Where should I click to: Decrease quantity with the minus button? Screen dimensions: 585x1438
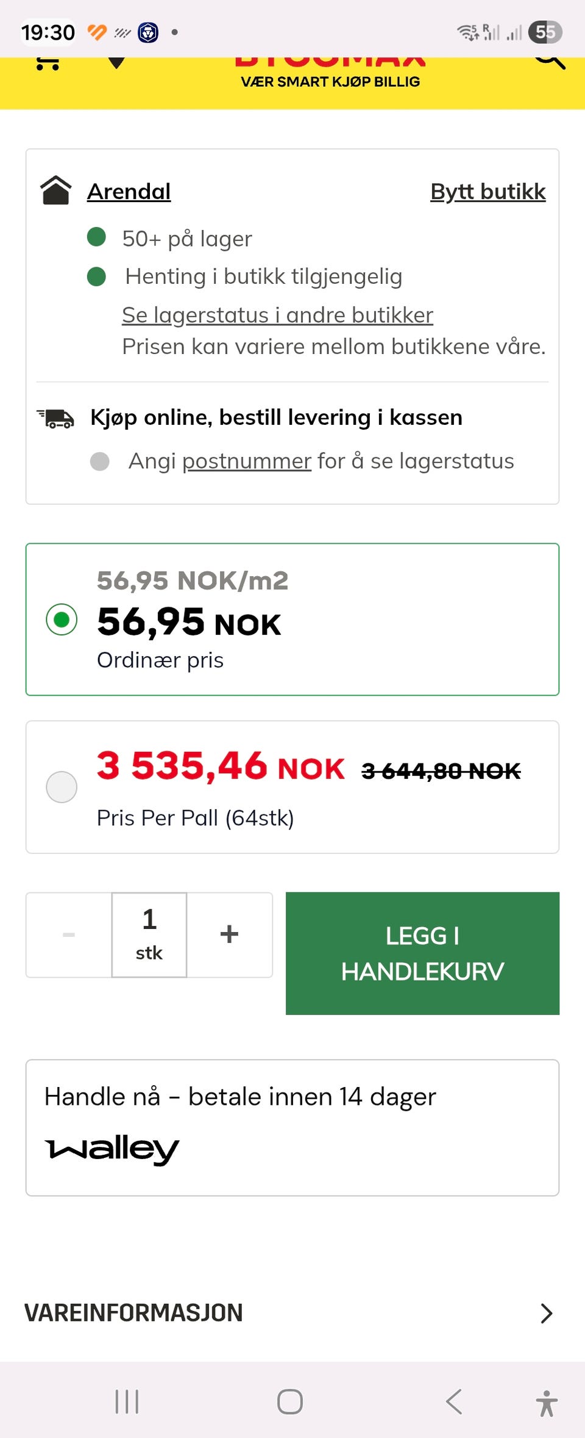[x=69, y=934]
